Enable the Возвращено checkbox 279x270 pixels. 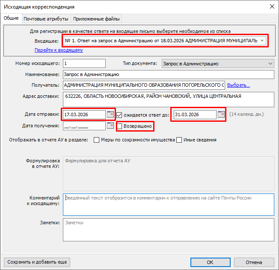pyautogui.click(x=120, y=126)
